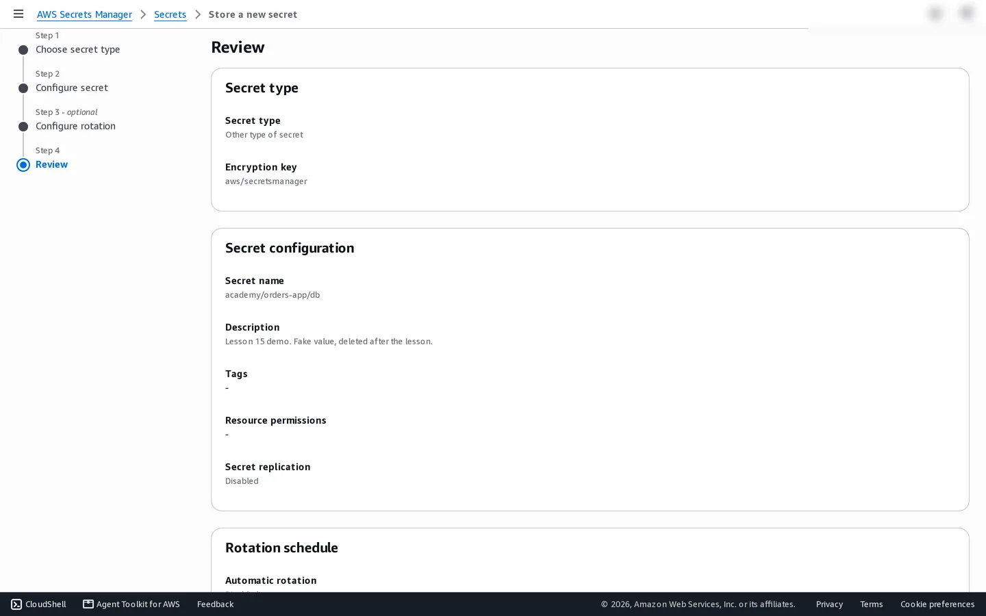Image resolution: width=986 pixels, height=616 pixels.
Task: Launch Agent Toolkit for AWS
Action: [131, 604]
